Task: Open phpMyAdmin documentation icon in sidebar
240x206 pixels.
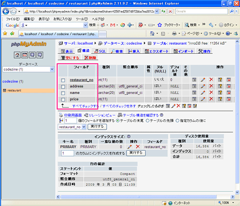Action: pos(32,55)
